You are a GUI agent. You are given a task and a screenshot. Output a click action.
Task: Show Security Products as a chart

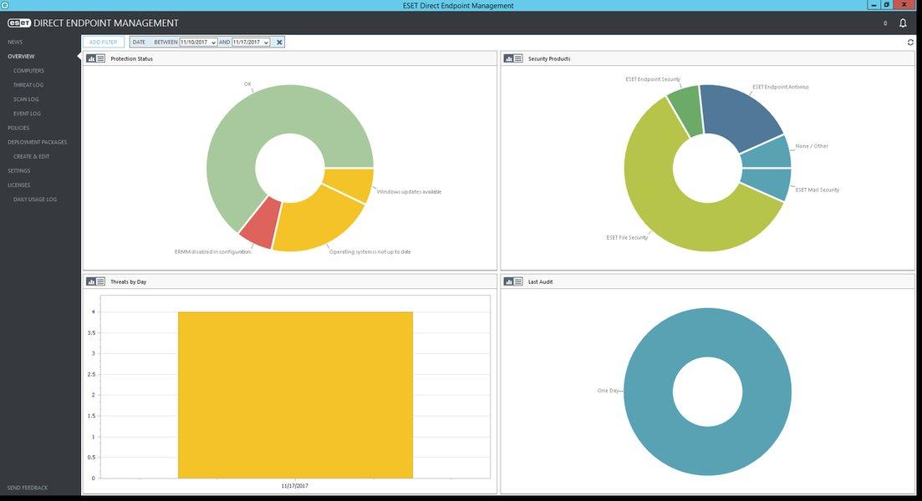[x=508, y=58]
